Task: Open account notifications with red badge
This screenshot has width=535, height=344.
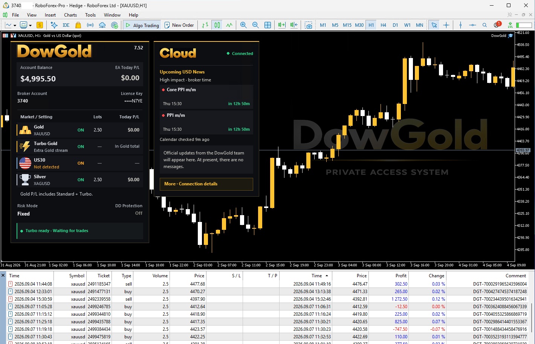Action: [x=497, y=25]
